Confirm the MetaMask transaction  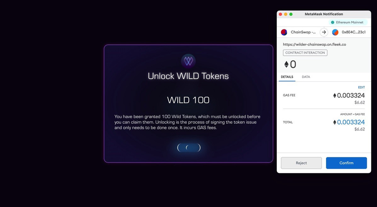coord(346,163)
